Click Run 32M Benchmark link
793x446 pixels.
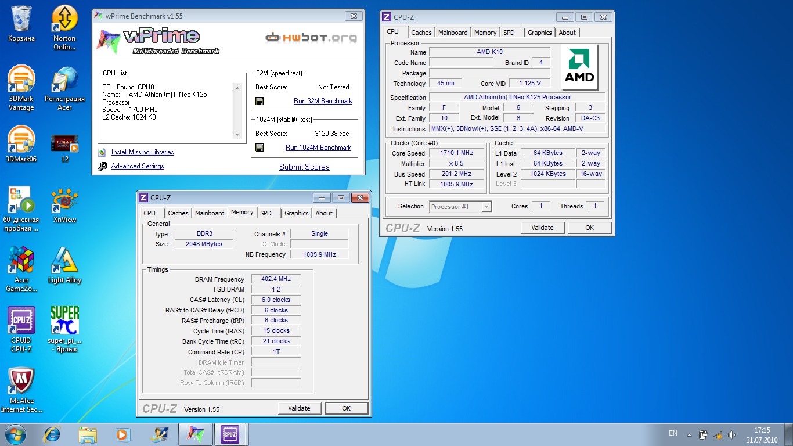(x=323, y=101)
